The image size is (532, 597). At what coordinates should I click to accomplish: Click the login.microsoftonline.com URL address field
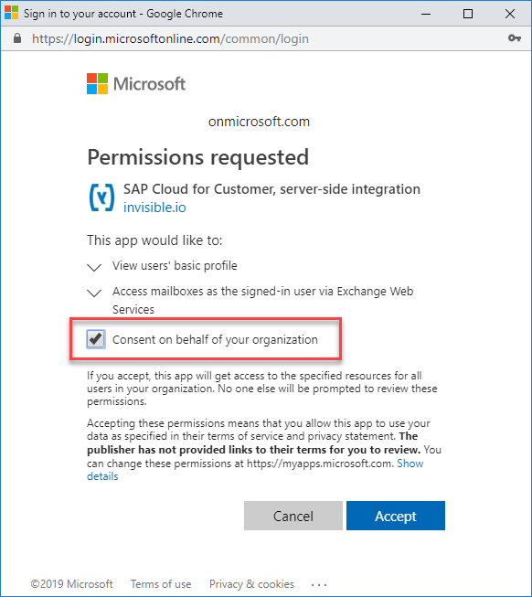171,38
